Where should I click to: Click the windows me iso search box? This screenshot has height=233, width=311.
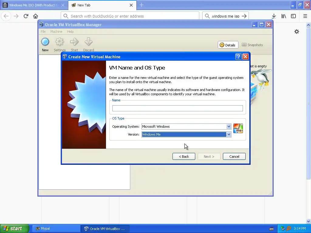pos(225,16)
